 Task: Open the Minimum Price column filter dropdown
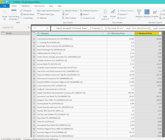pyautogui.click(x=133, y=33)
